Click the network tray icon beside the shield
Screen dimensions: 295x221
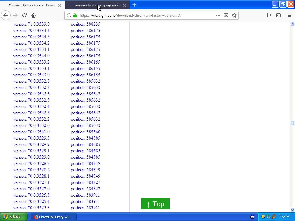pos(268,217)
